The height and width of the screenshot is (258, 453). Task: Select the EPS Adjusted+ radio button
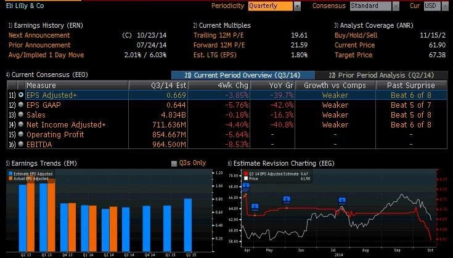pyautogui.click(x=21, y=95)
